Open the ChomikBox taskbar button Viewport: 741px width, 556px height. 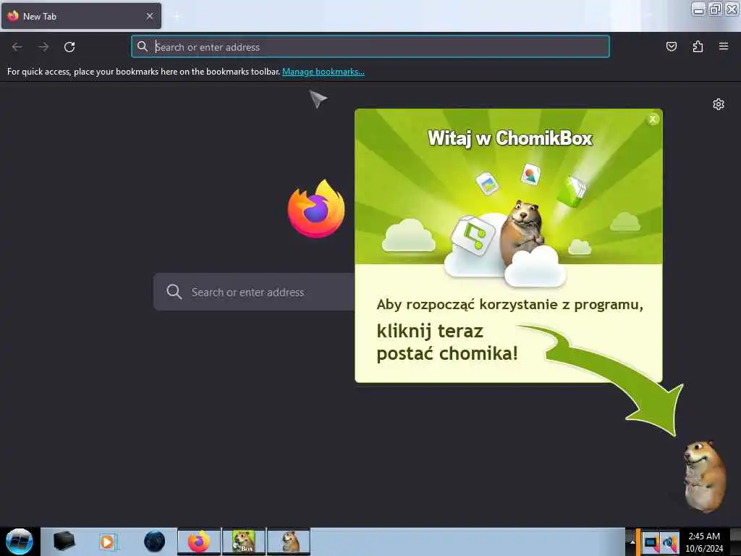pyautogui.click(x=244, y=542)
